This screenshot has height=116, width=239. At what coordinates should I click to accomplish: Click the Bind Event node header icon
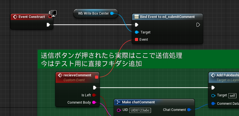pos(136,17)
